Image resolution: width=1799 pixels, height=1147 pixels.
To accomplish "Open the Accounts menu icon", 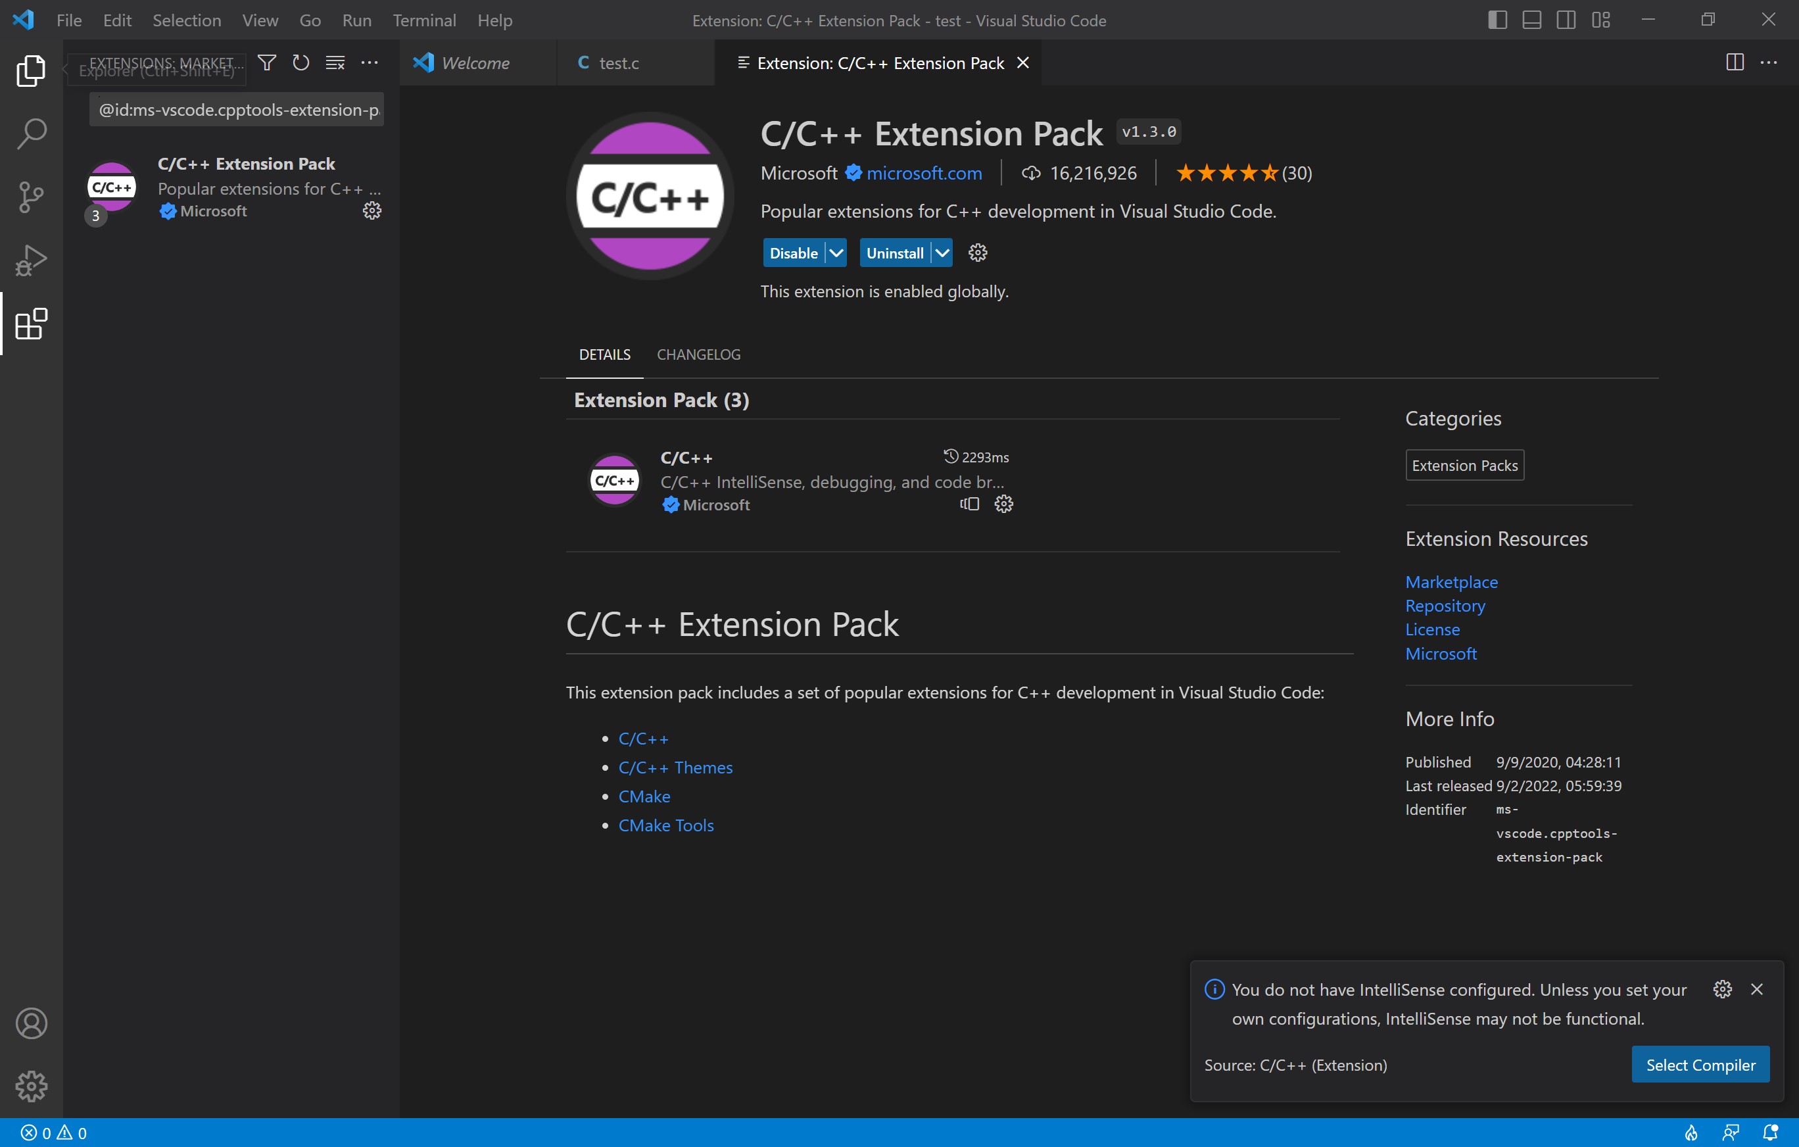I will tap(31, 1023).
